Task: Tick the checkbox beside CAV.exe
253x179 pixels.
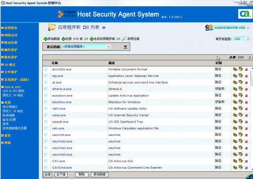Action: [46, 161]
